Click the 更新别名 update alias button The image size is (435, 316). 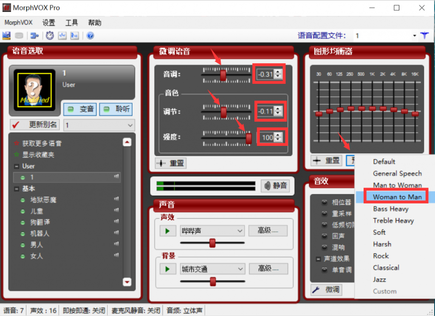coord(35,125)
